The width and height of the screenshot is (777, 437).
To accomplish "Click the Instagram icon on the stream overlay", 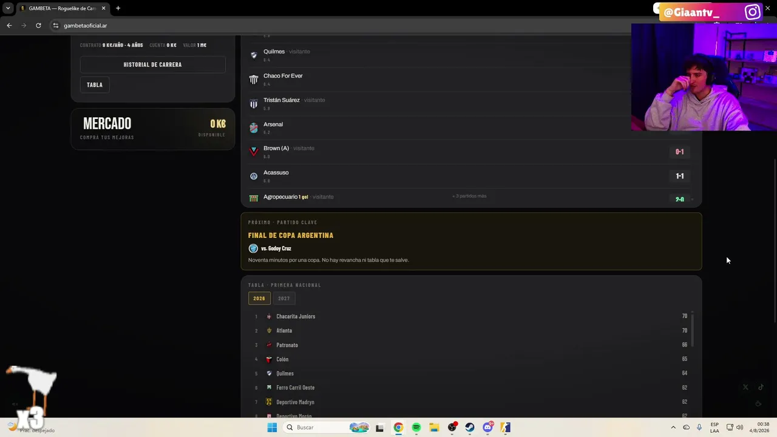I will [753, 12].
